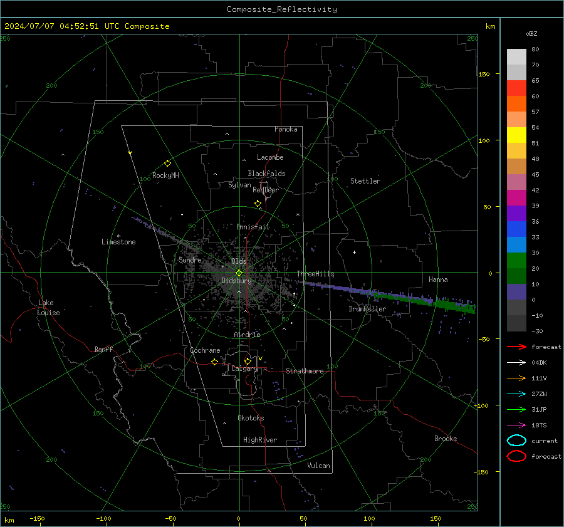Click the yellow diamond marker below Cochrane
The width and height of the screenshot is (564, 527).
tap(214, 362)
